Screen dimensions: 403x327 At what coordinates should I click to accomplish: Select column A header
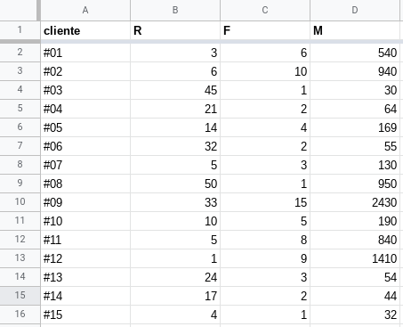[85, 10]
